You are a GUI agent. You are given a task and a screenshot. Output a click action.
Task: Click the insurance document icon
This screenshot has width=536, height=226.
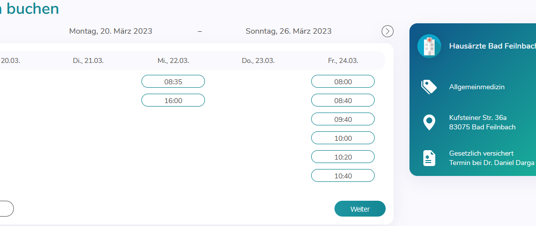(429, 158)
